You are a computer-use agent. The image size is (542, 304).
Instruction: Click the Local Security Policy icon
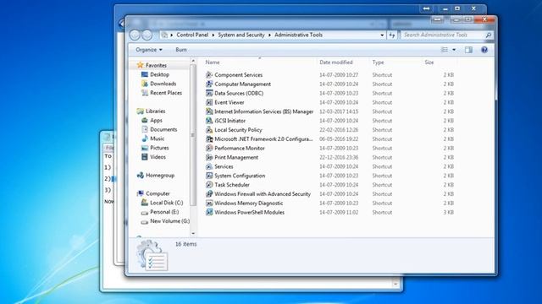coord(209,130)
